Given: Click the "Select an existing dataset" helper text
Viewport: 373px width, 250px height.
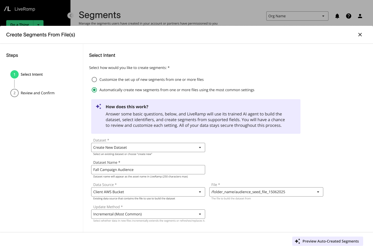Looking at the screenshot, I should (x=123, y=154).
